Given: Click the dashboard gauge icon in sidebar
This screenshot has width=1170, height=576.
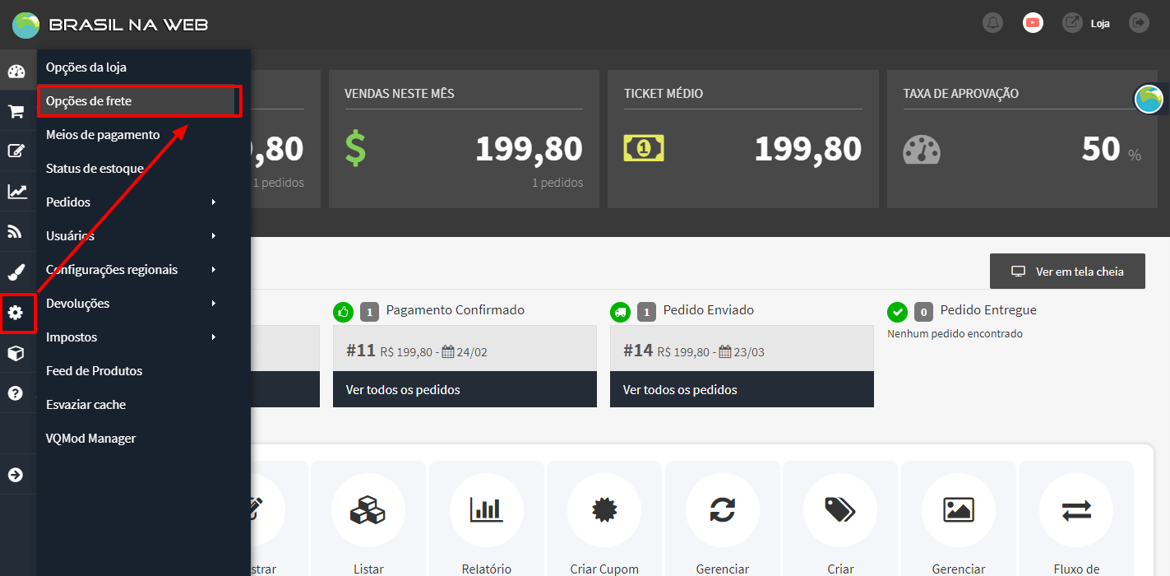Looking at the screenshot, I should click(x=16, y=71).
